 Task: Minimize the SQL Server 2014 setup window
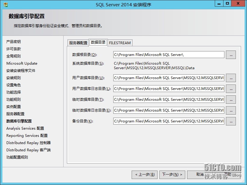219,4
